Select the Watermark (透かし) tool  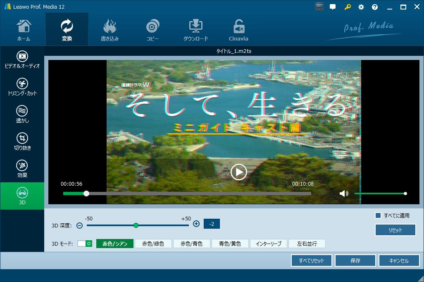coord(22,114)
